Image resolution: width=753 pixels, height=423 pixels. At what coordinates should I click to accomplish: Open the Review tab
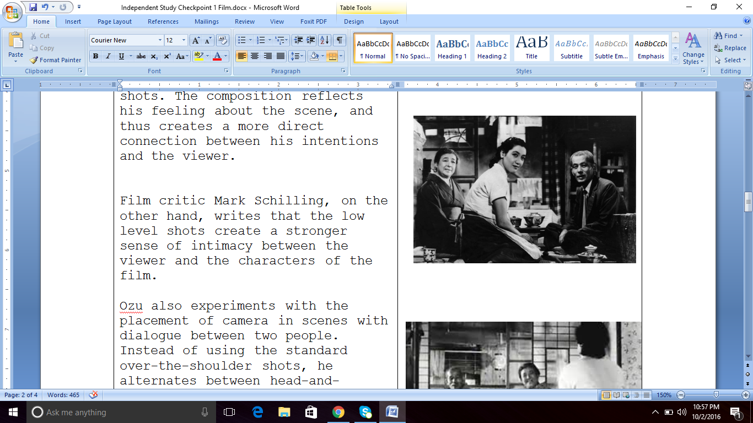[245, 21]
